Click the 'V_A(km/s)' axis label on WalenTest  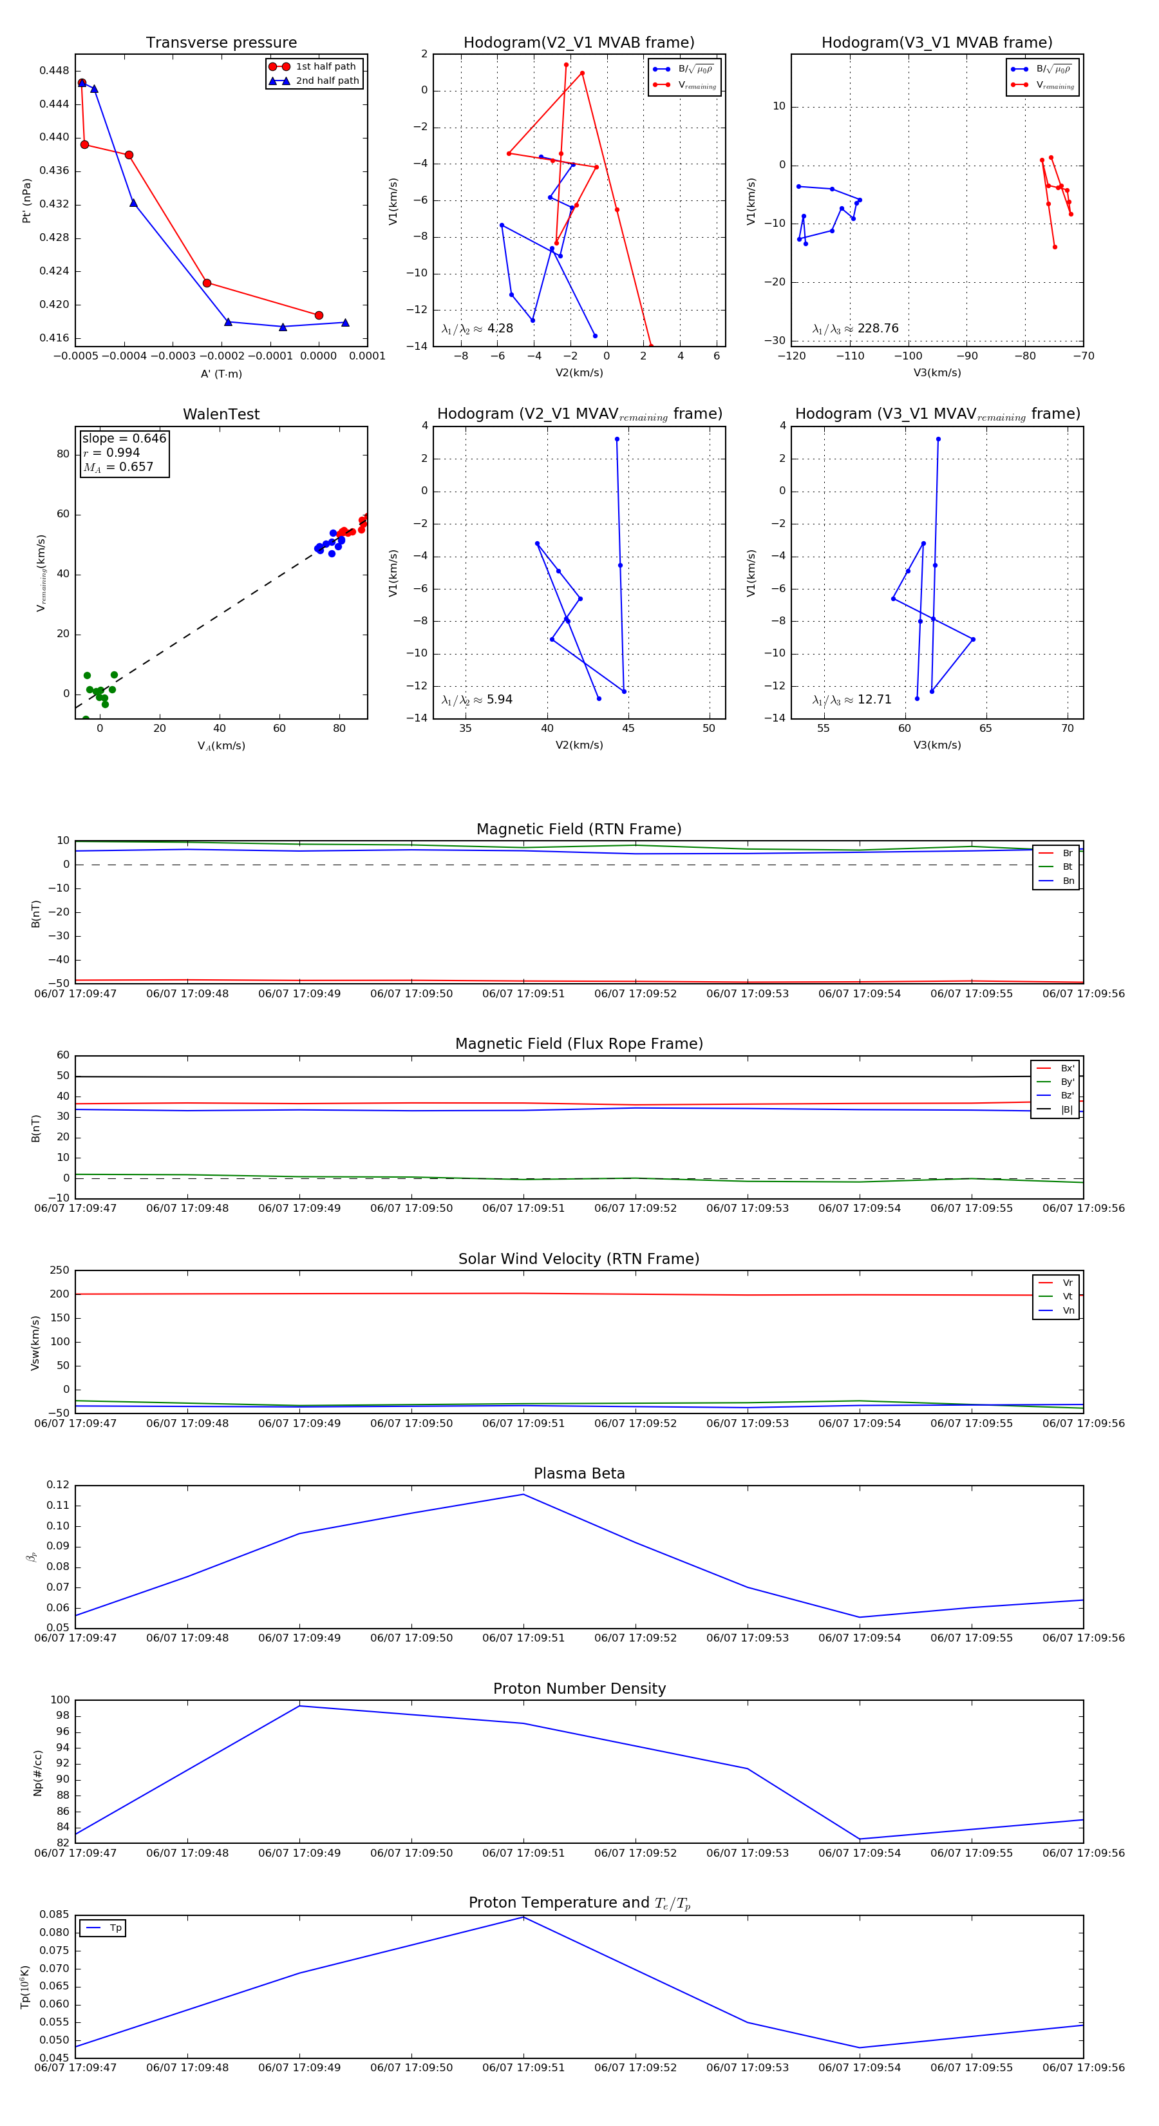tap(221, 746)
